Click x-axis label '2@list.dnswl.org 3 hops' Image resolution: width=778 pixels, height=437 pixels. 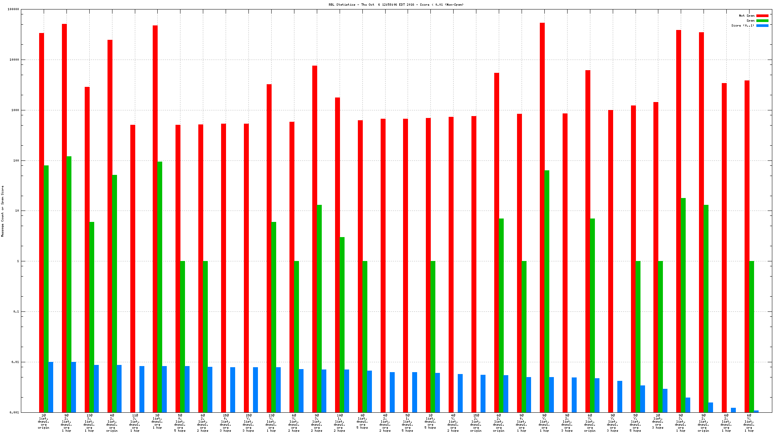pos(658,421)
